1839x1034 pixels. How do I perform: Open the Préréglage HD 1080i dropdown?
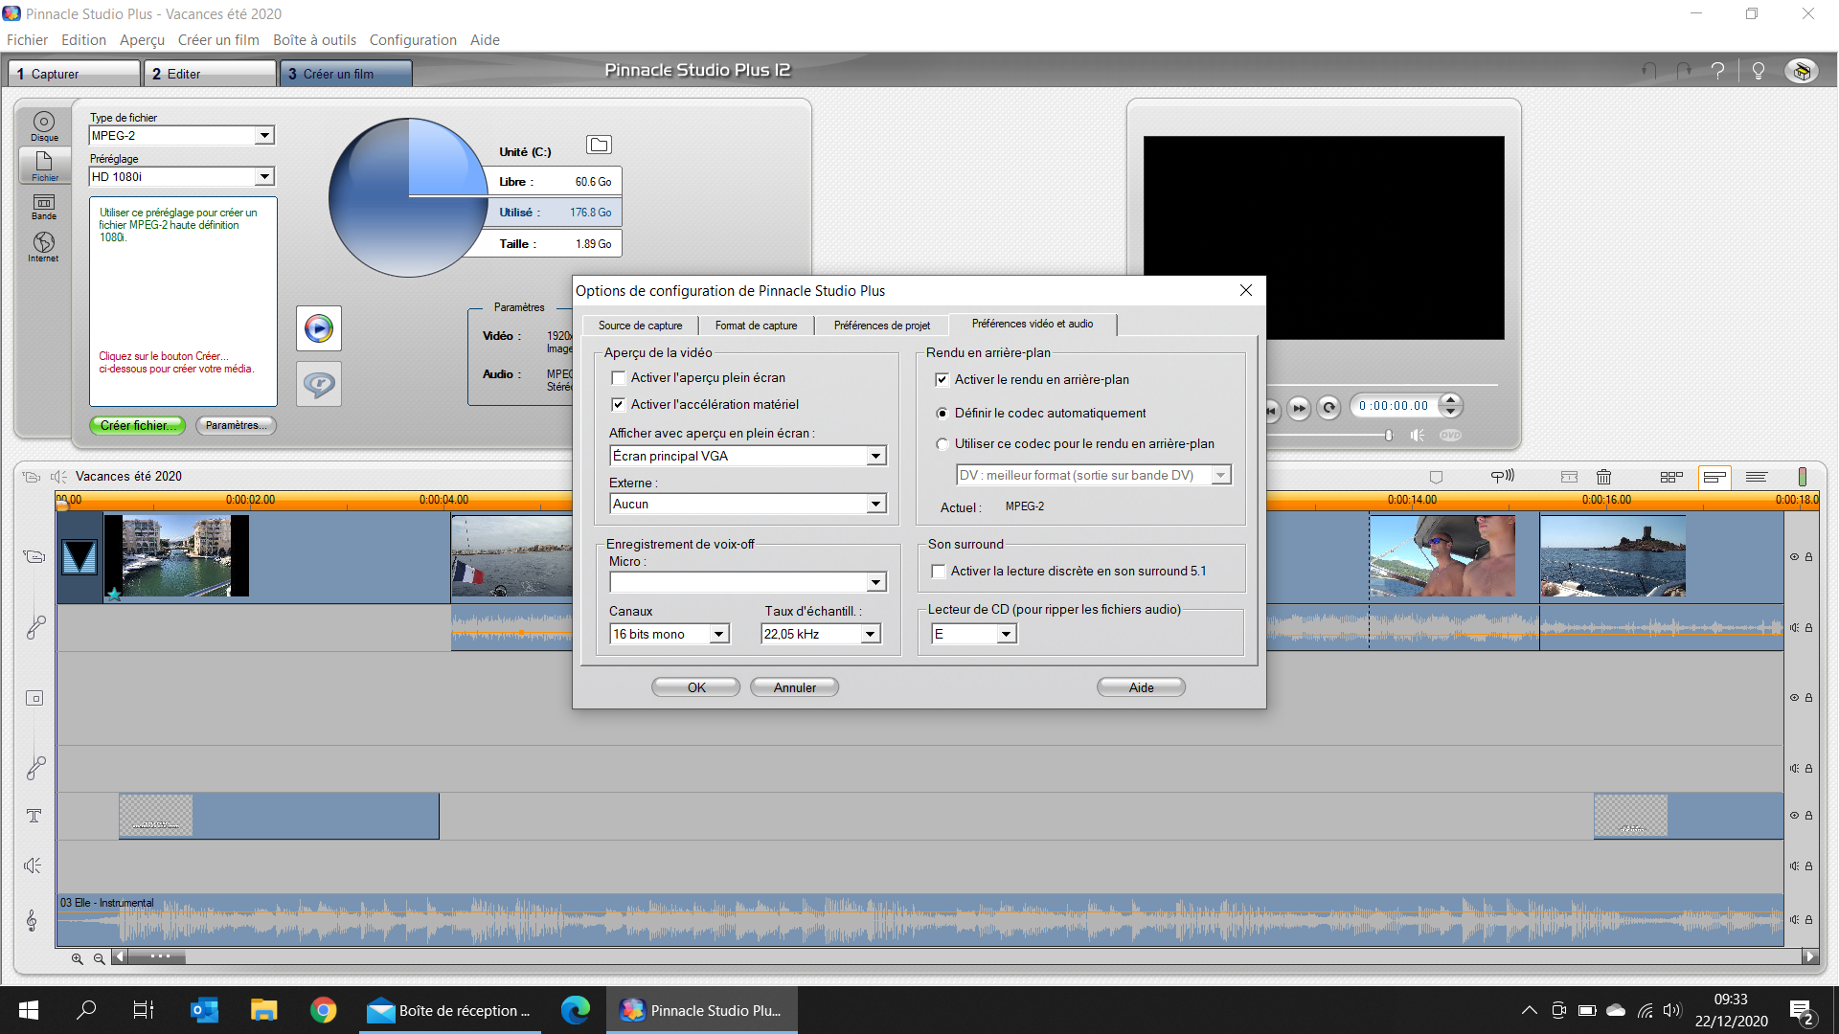coord(264,177)
